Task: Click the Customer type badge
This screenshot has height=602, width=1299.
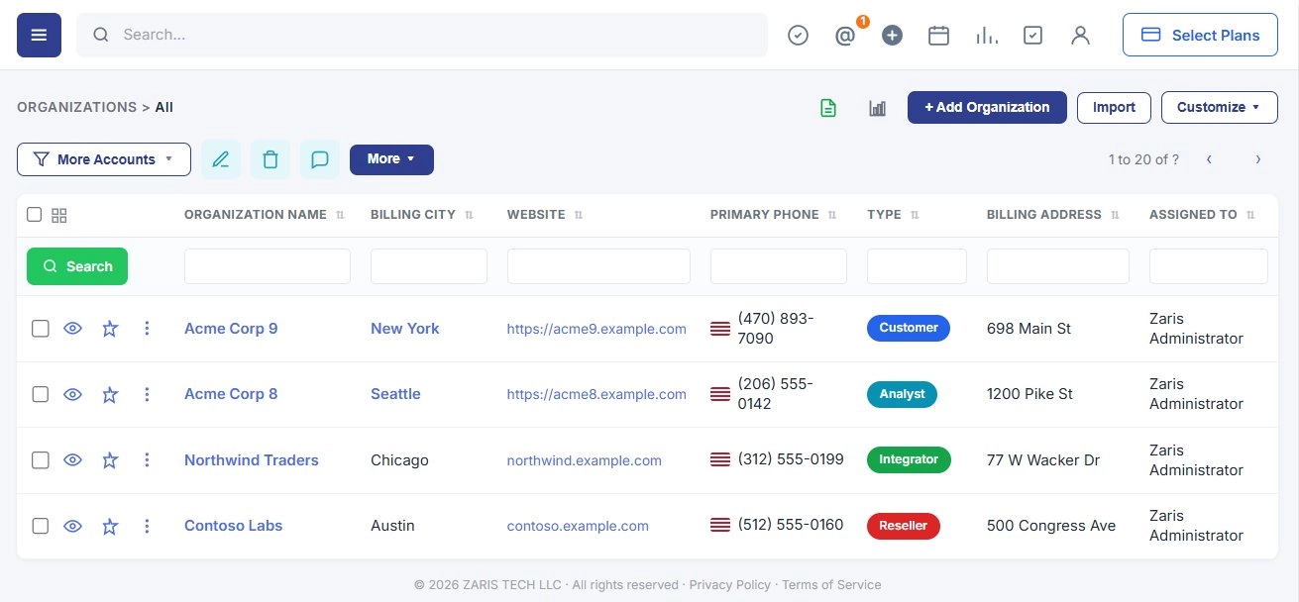Action: pos(909,329)
